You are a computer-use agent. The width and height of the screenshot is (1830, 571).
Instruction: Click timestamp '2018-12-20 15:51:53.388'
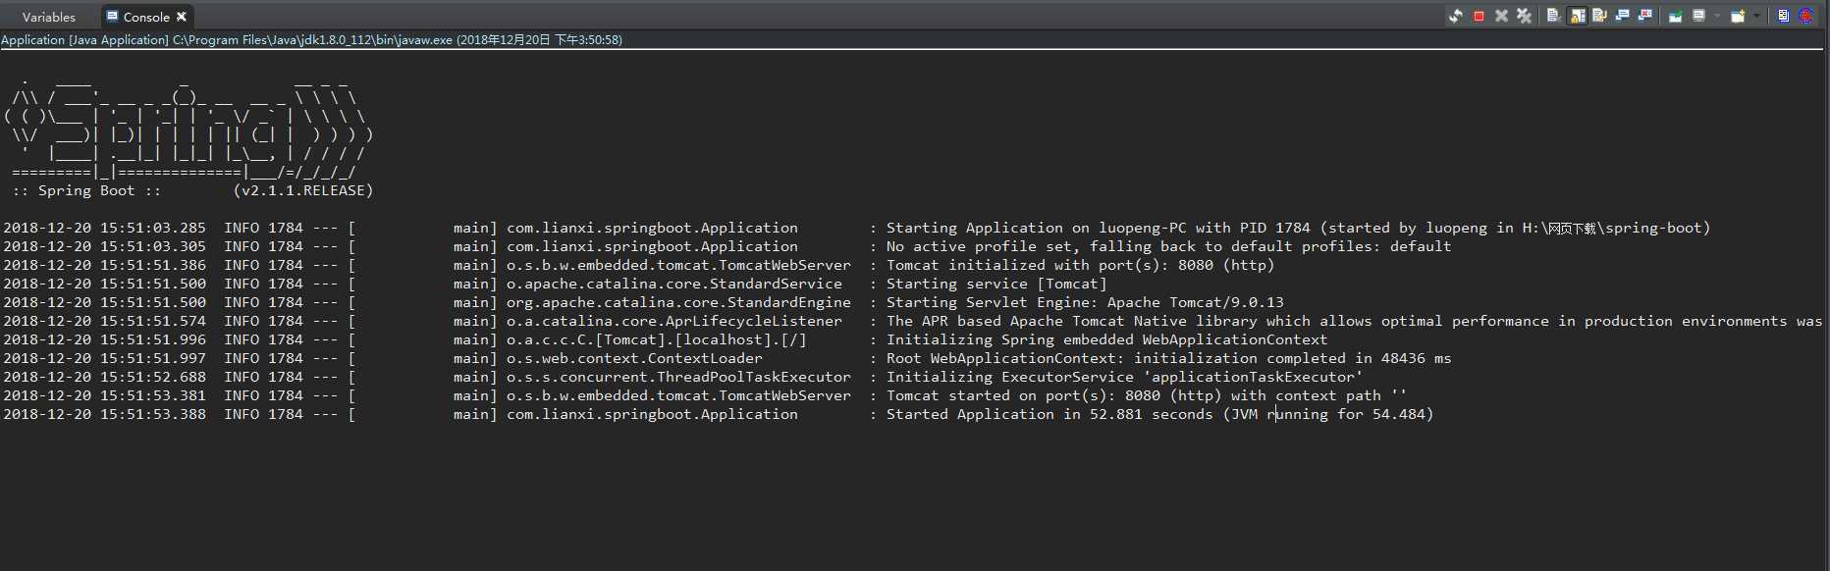tap(105, 414)
